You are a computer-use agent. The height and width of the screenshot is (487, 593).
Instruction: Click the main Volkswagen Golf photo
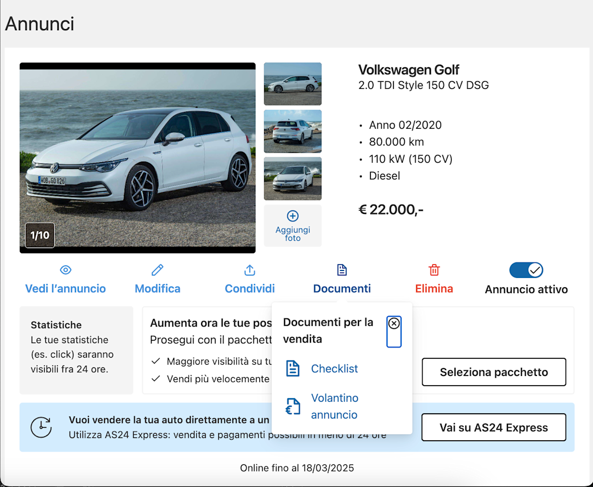(x=137, y=158)
